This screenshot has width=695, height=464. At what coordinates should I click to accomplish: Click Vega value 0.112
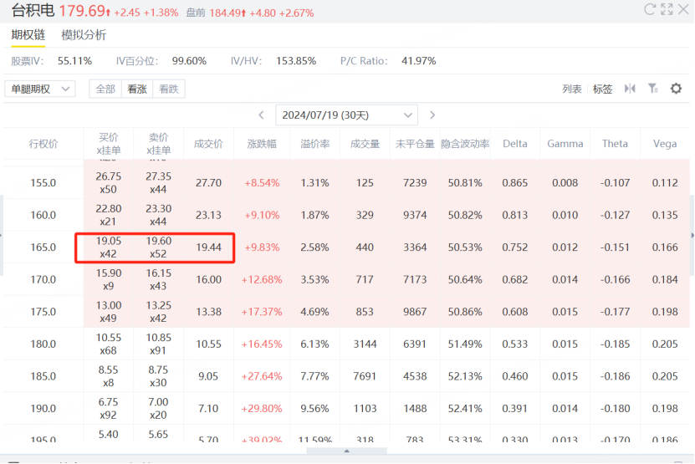coord(665,182)
